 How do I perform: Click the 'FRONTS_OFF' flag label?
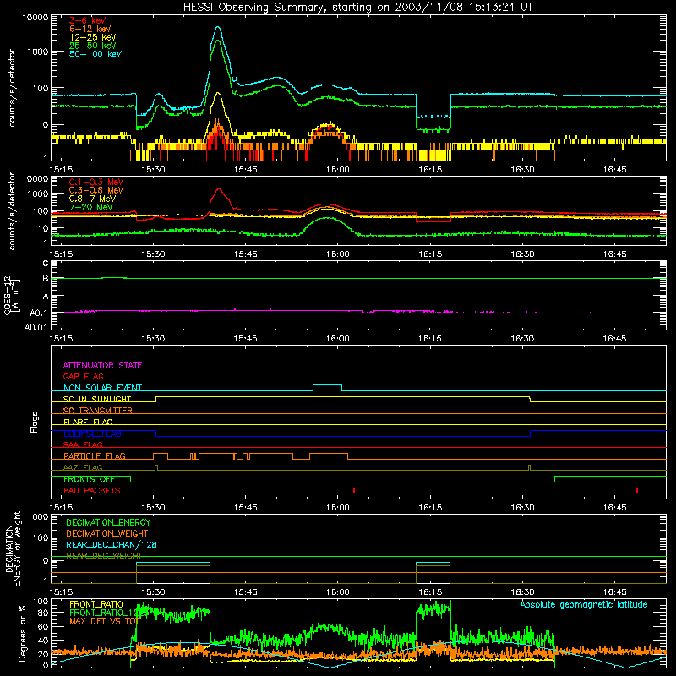tap(89, 479)
